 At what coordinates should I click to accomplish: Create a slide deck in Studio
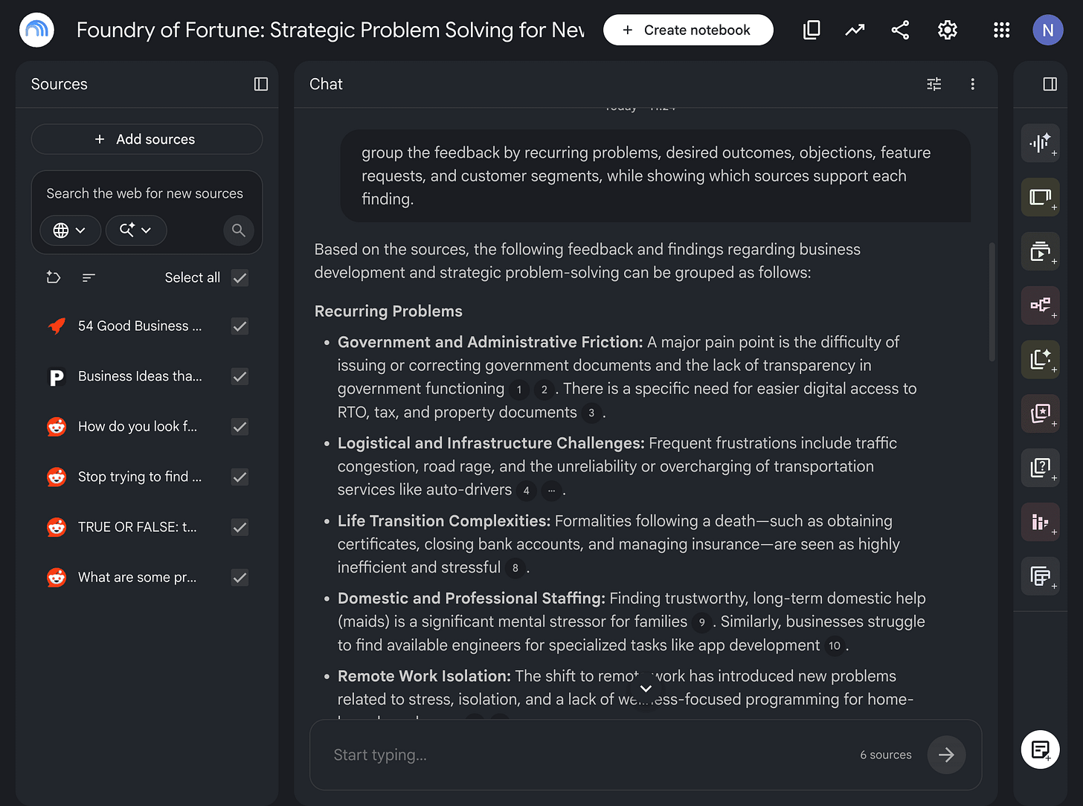pyautogui.click(x=1040, y=197)
